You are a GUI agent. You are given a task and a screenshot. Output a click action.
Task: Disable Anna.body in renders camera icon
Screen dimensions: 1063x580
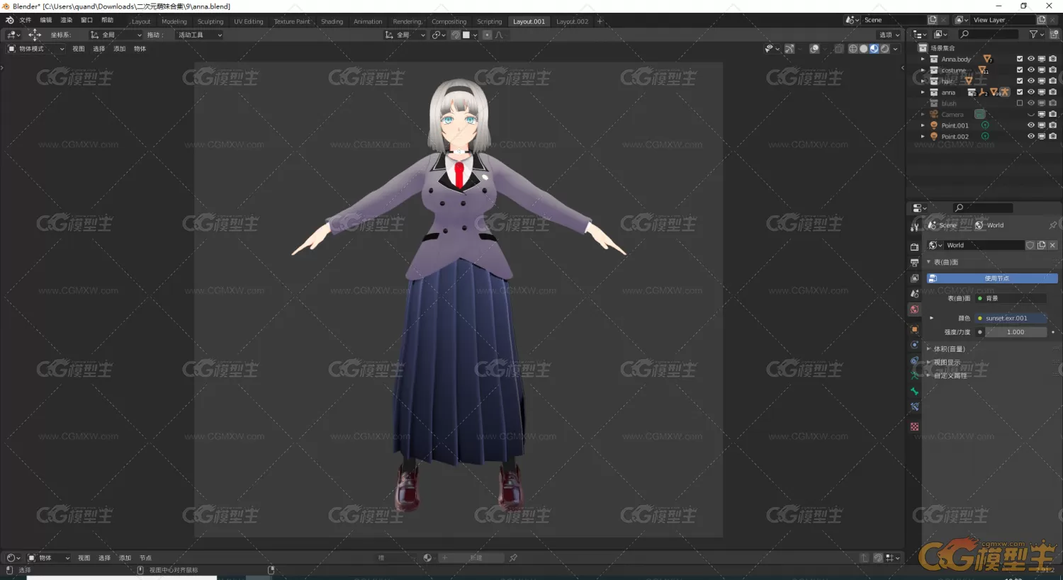click(x=1052, y=59)
